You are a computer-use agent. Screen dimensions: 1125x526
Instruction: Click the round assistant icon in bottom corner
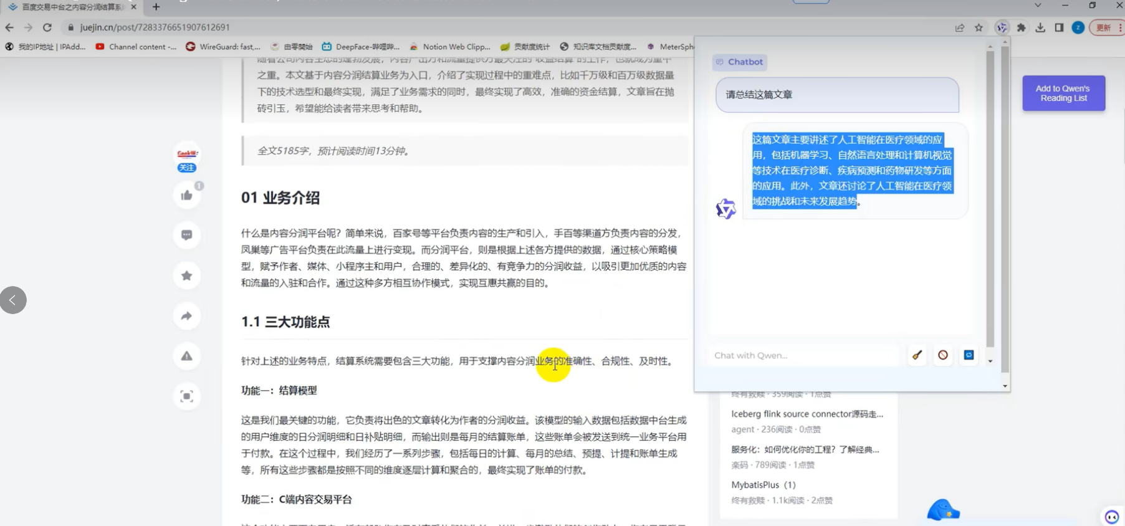(1111, 517)
